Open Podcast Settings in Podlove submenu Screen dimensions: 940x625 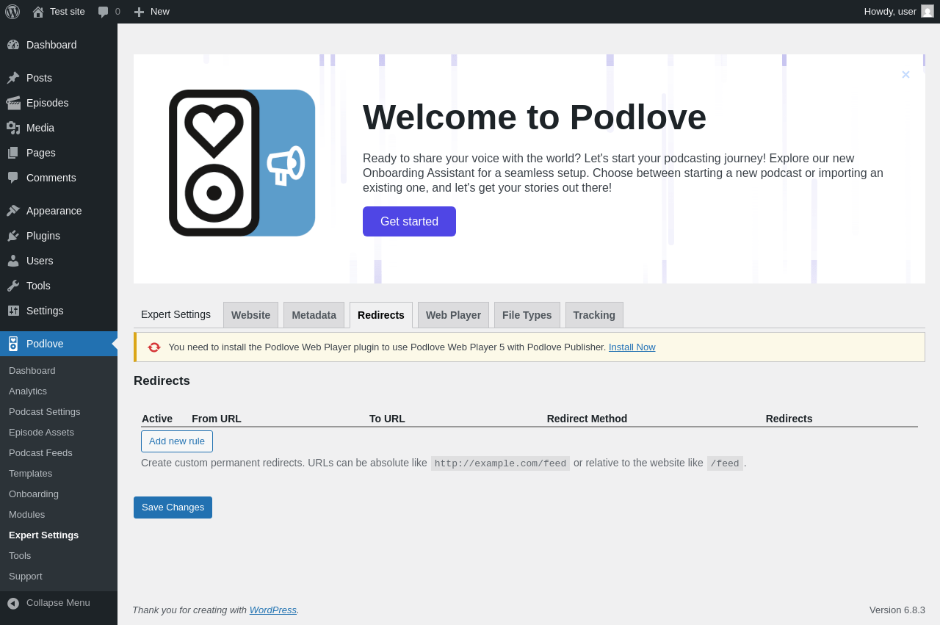click(x=59, y=411)
